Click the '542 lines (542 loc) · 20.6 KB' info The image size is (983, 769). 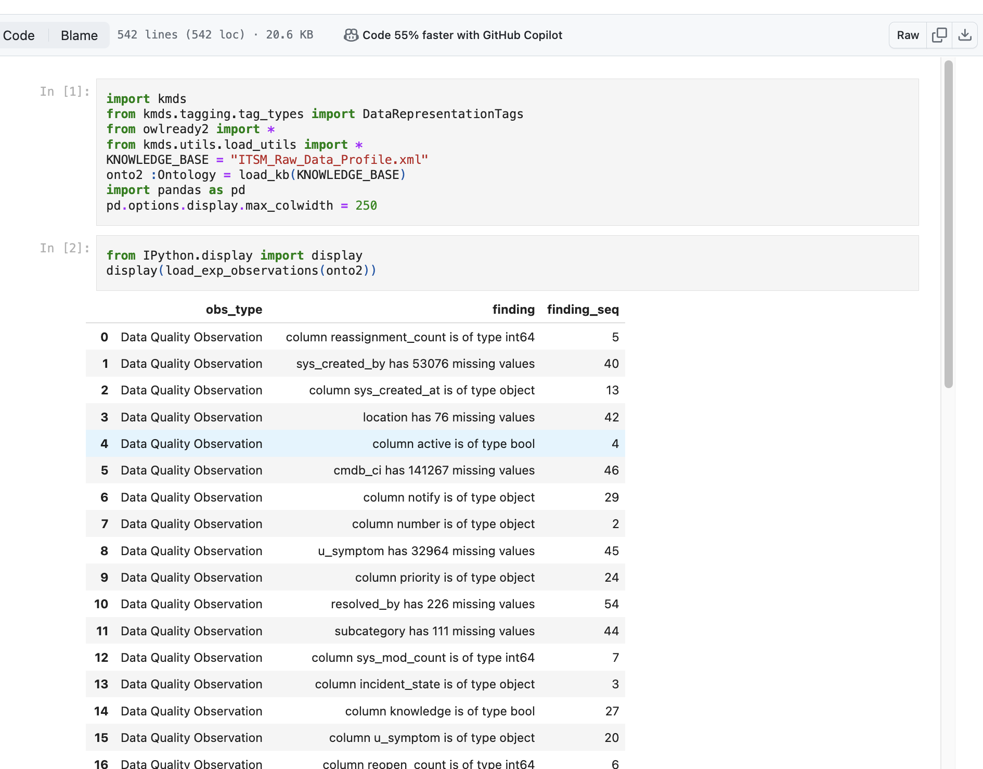coord(215,35)
